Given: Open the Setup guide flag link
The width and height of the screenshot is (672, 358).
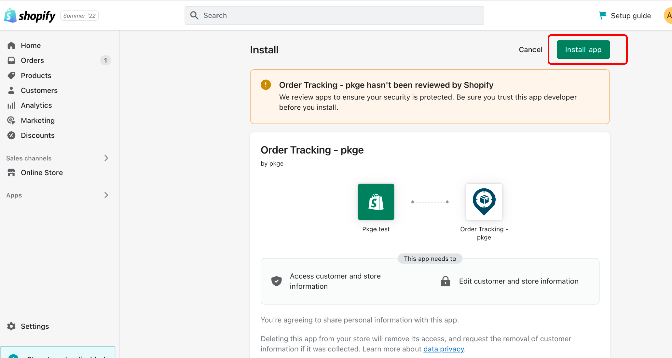Looking at the screenshot, I should (625, 16).
